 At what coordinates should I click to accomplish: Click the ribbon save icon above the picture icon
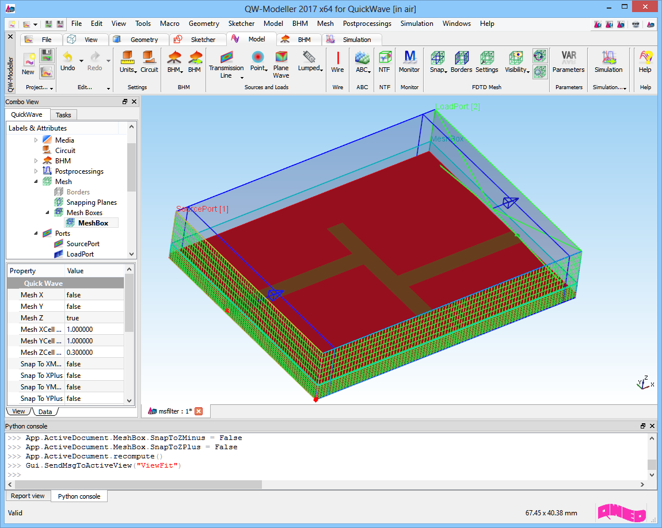click(47, 56)
